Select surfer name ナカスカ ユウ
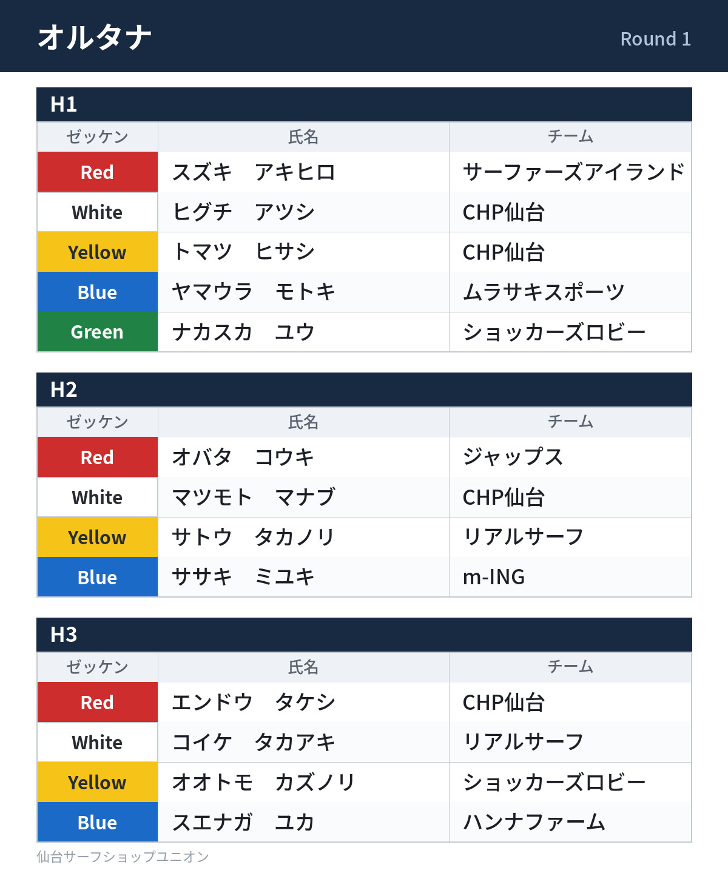 tap(243, 332)
